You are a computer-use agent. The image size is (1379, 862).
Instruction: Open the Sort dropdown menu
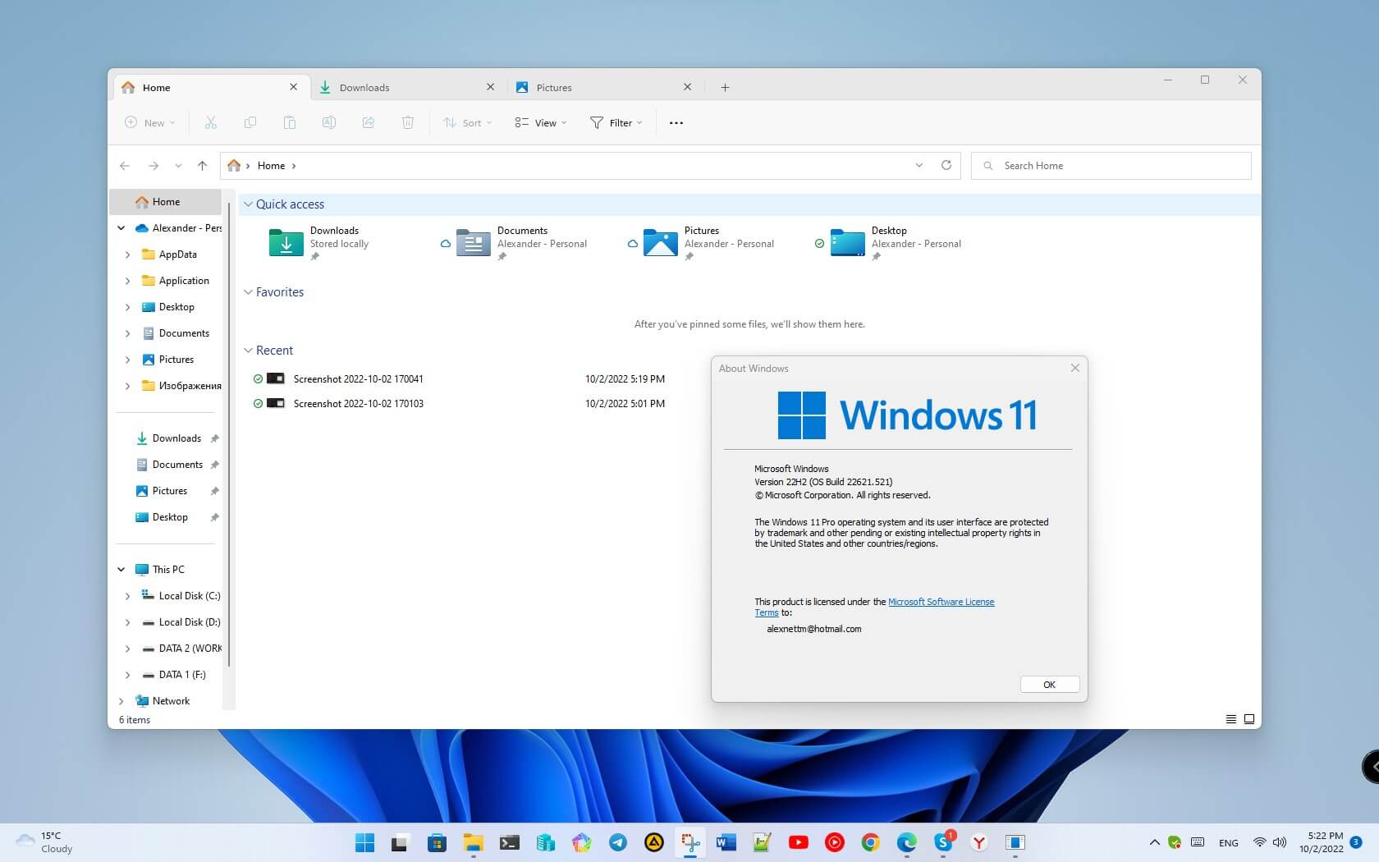point(468,122)
